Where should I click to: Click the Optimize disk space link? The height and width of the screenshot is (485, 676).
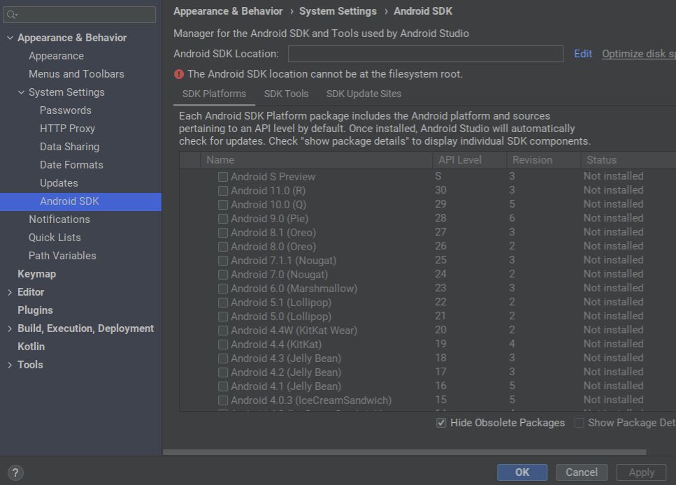point(639,54)
